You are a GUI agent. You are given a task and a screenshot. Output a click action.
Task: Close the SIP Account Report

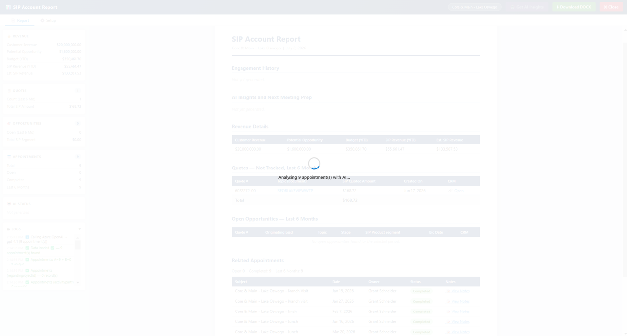611,7
